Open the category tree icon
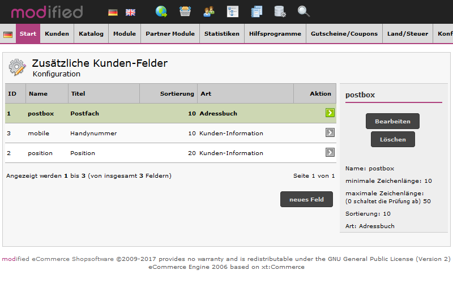This screenshot has height=283, width=453. 233,11
